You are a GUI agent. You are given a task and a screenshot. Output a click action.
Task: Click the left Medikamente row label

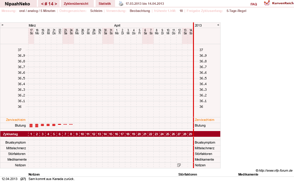(17, 159)
